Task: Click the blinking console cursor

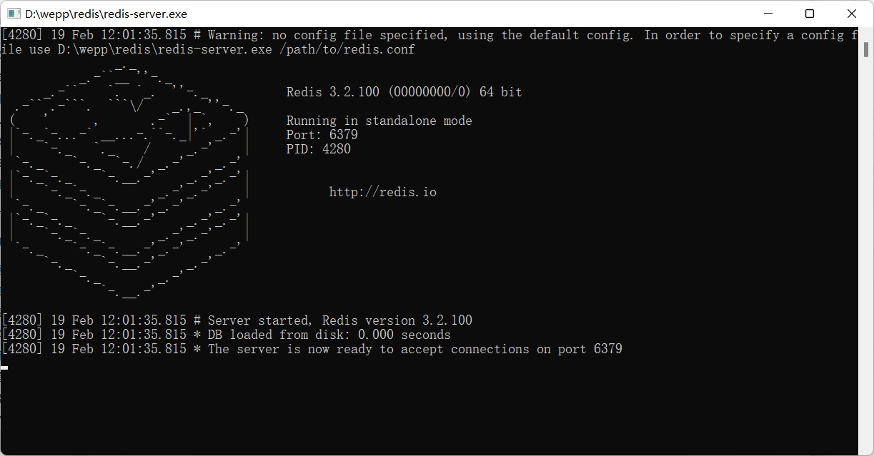Action: (x=5, y=368)
